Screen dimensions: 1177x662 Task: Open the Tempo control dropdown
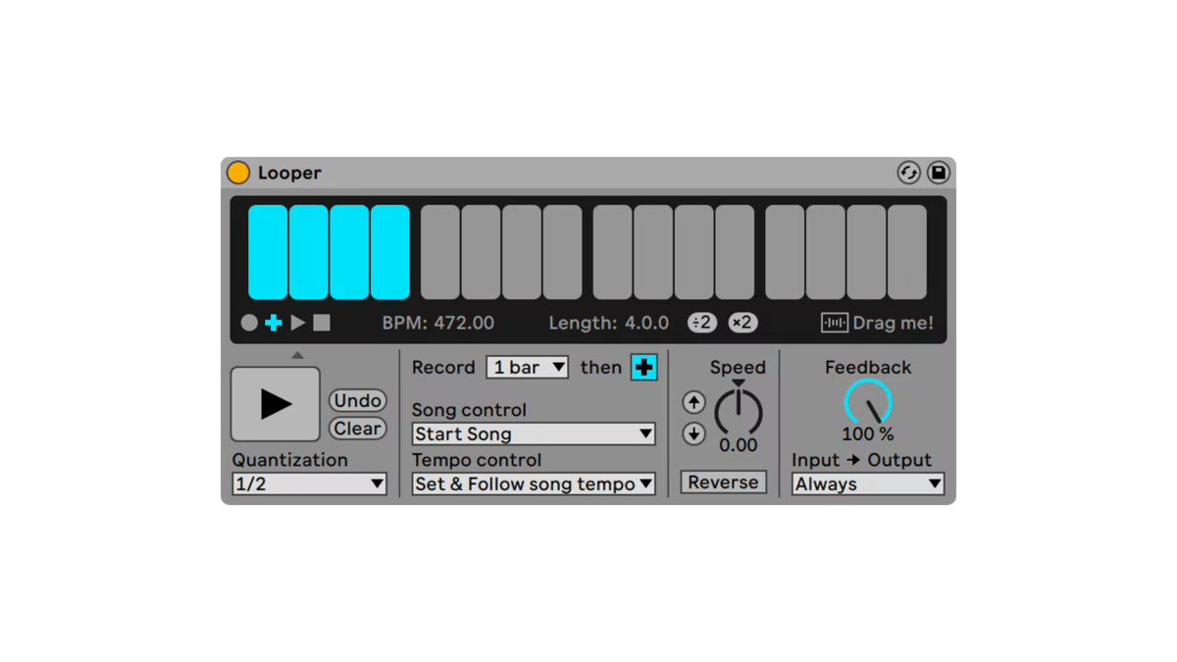pos(534,484)
